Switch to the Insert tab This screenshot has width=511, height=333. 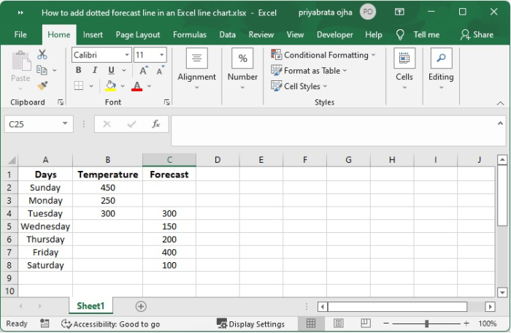93,34
